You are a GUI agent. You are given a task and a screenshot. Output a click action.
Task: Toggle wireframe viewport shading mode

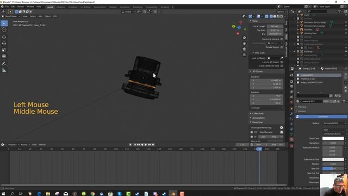(x=271, y=16)
